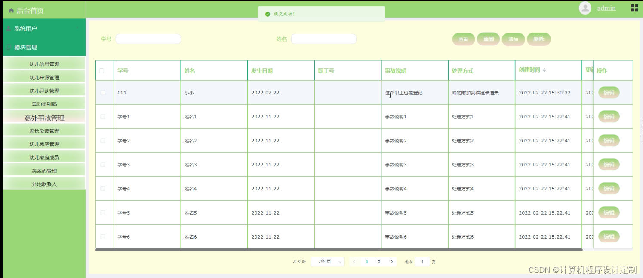The width and height of the screenshot is (643, 278).
Task: Click the 模块管理 module icon
Action: tap(9, 47)
